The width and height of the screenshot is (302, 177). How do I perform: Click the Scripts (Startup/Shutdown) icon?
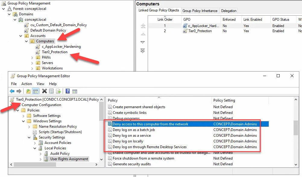[x=35, y=132]
